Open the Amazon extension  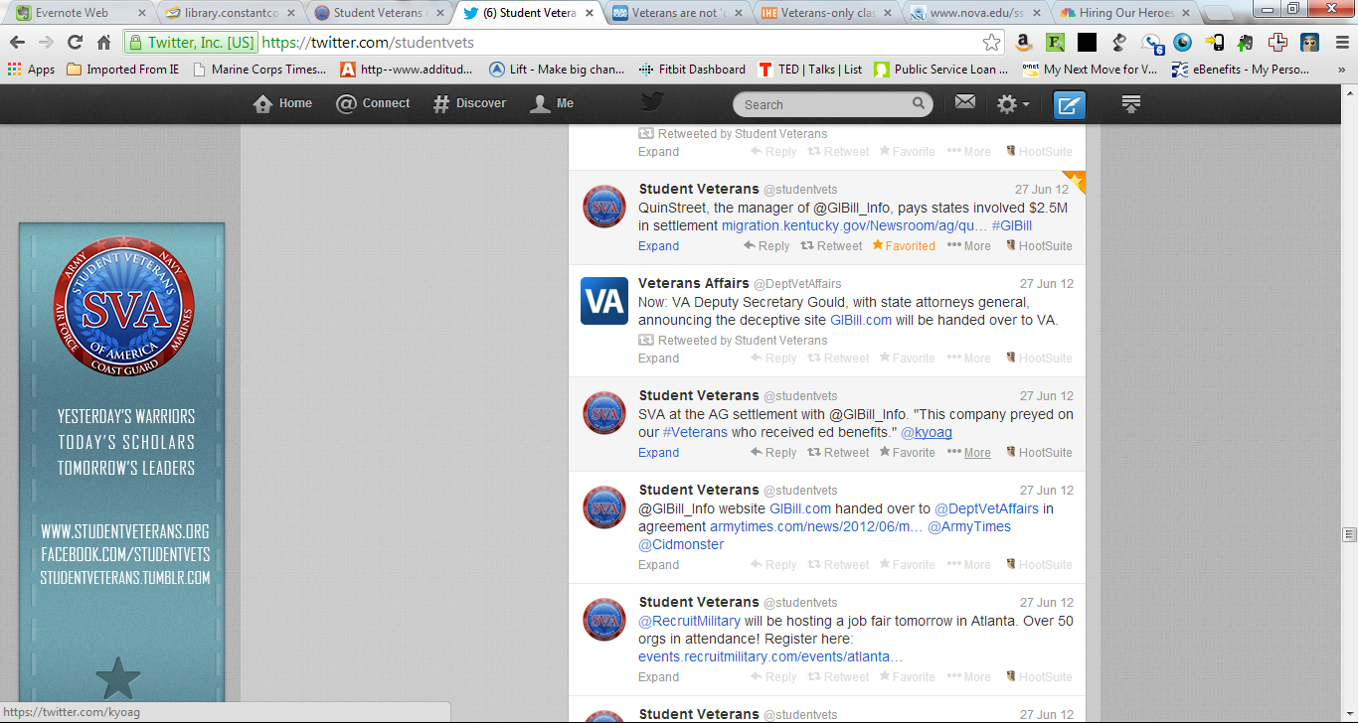click(x=1023, y=43)
